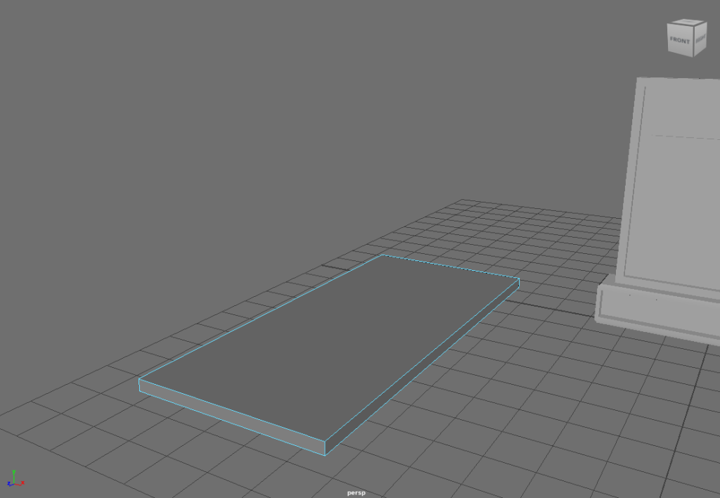Click the slab's nearest bottom corner vertex
Viewport: 720px width, 498px height.
[325, 454]
